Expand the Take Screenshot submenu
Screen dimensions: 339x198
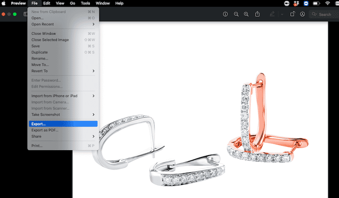[x=63, y=115]
